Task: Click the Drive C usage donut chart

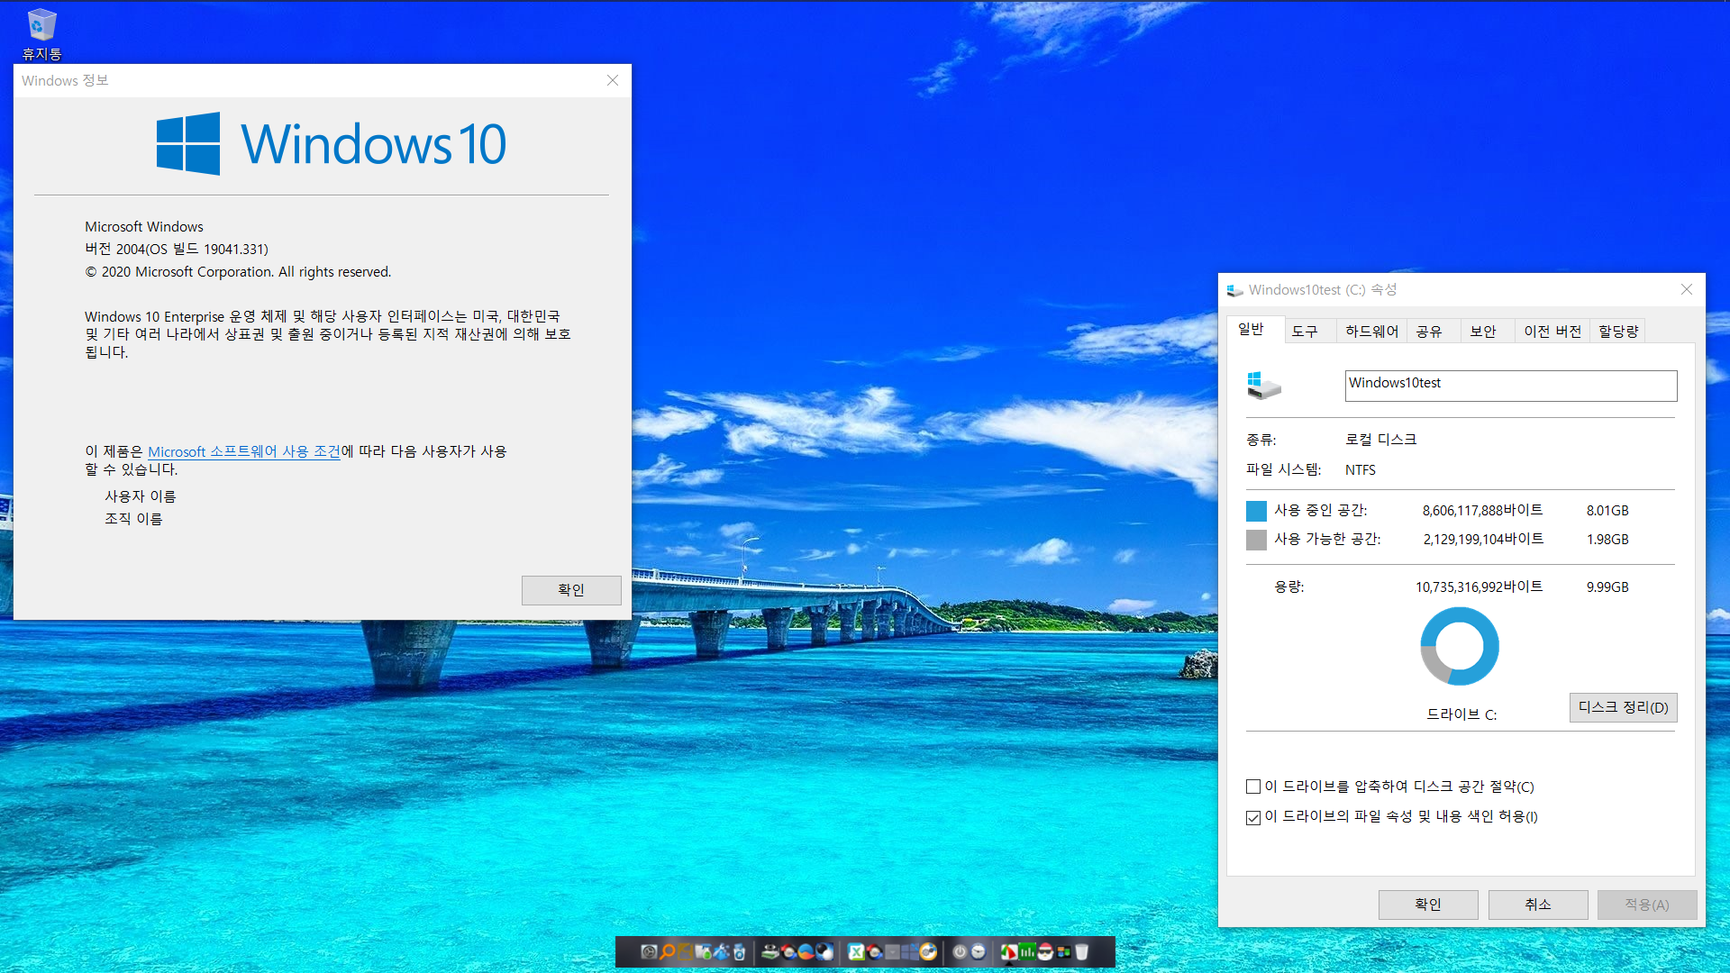Action: click(x=1460, y=646)
